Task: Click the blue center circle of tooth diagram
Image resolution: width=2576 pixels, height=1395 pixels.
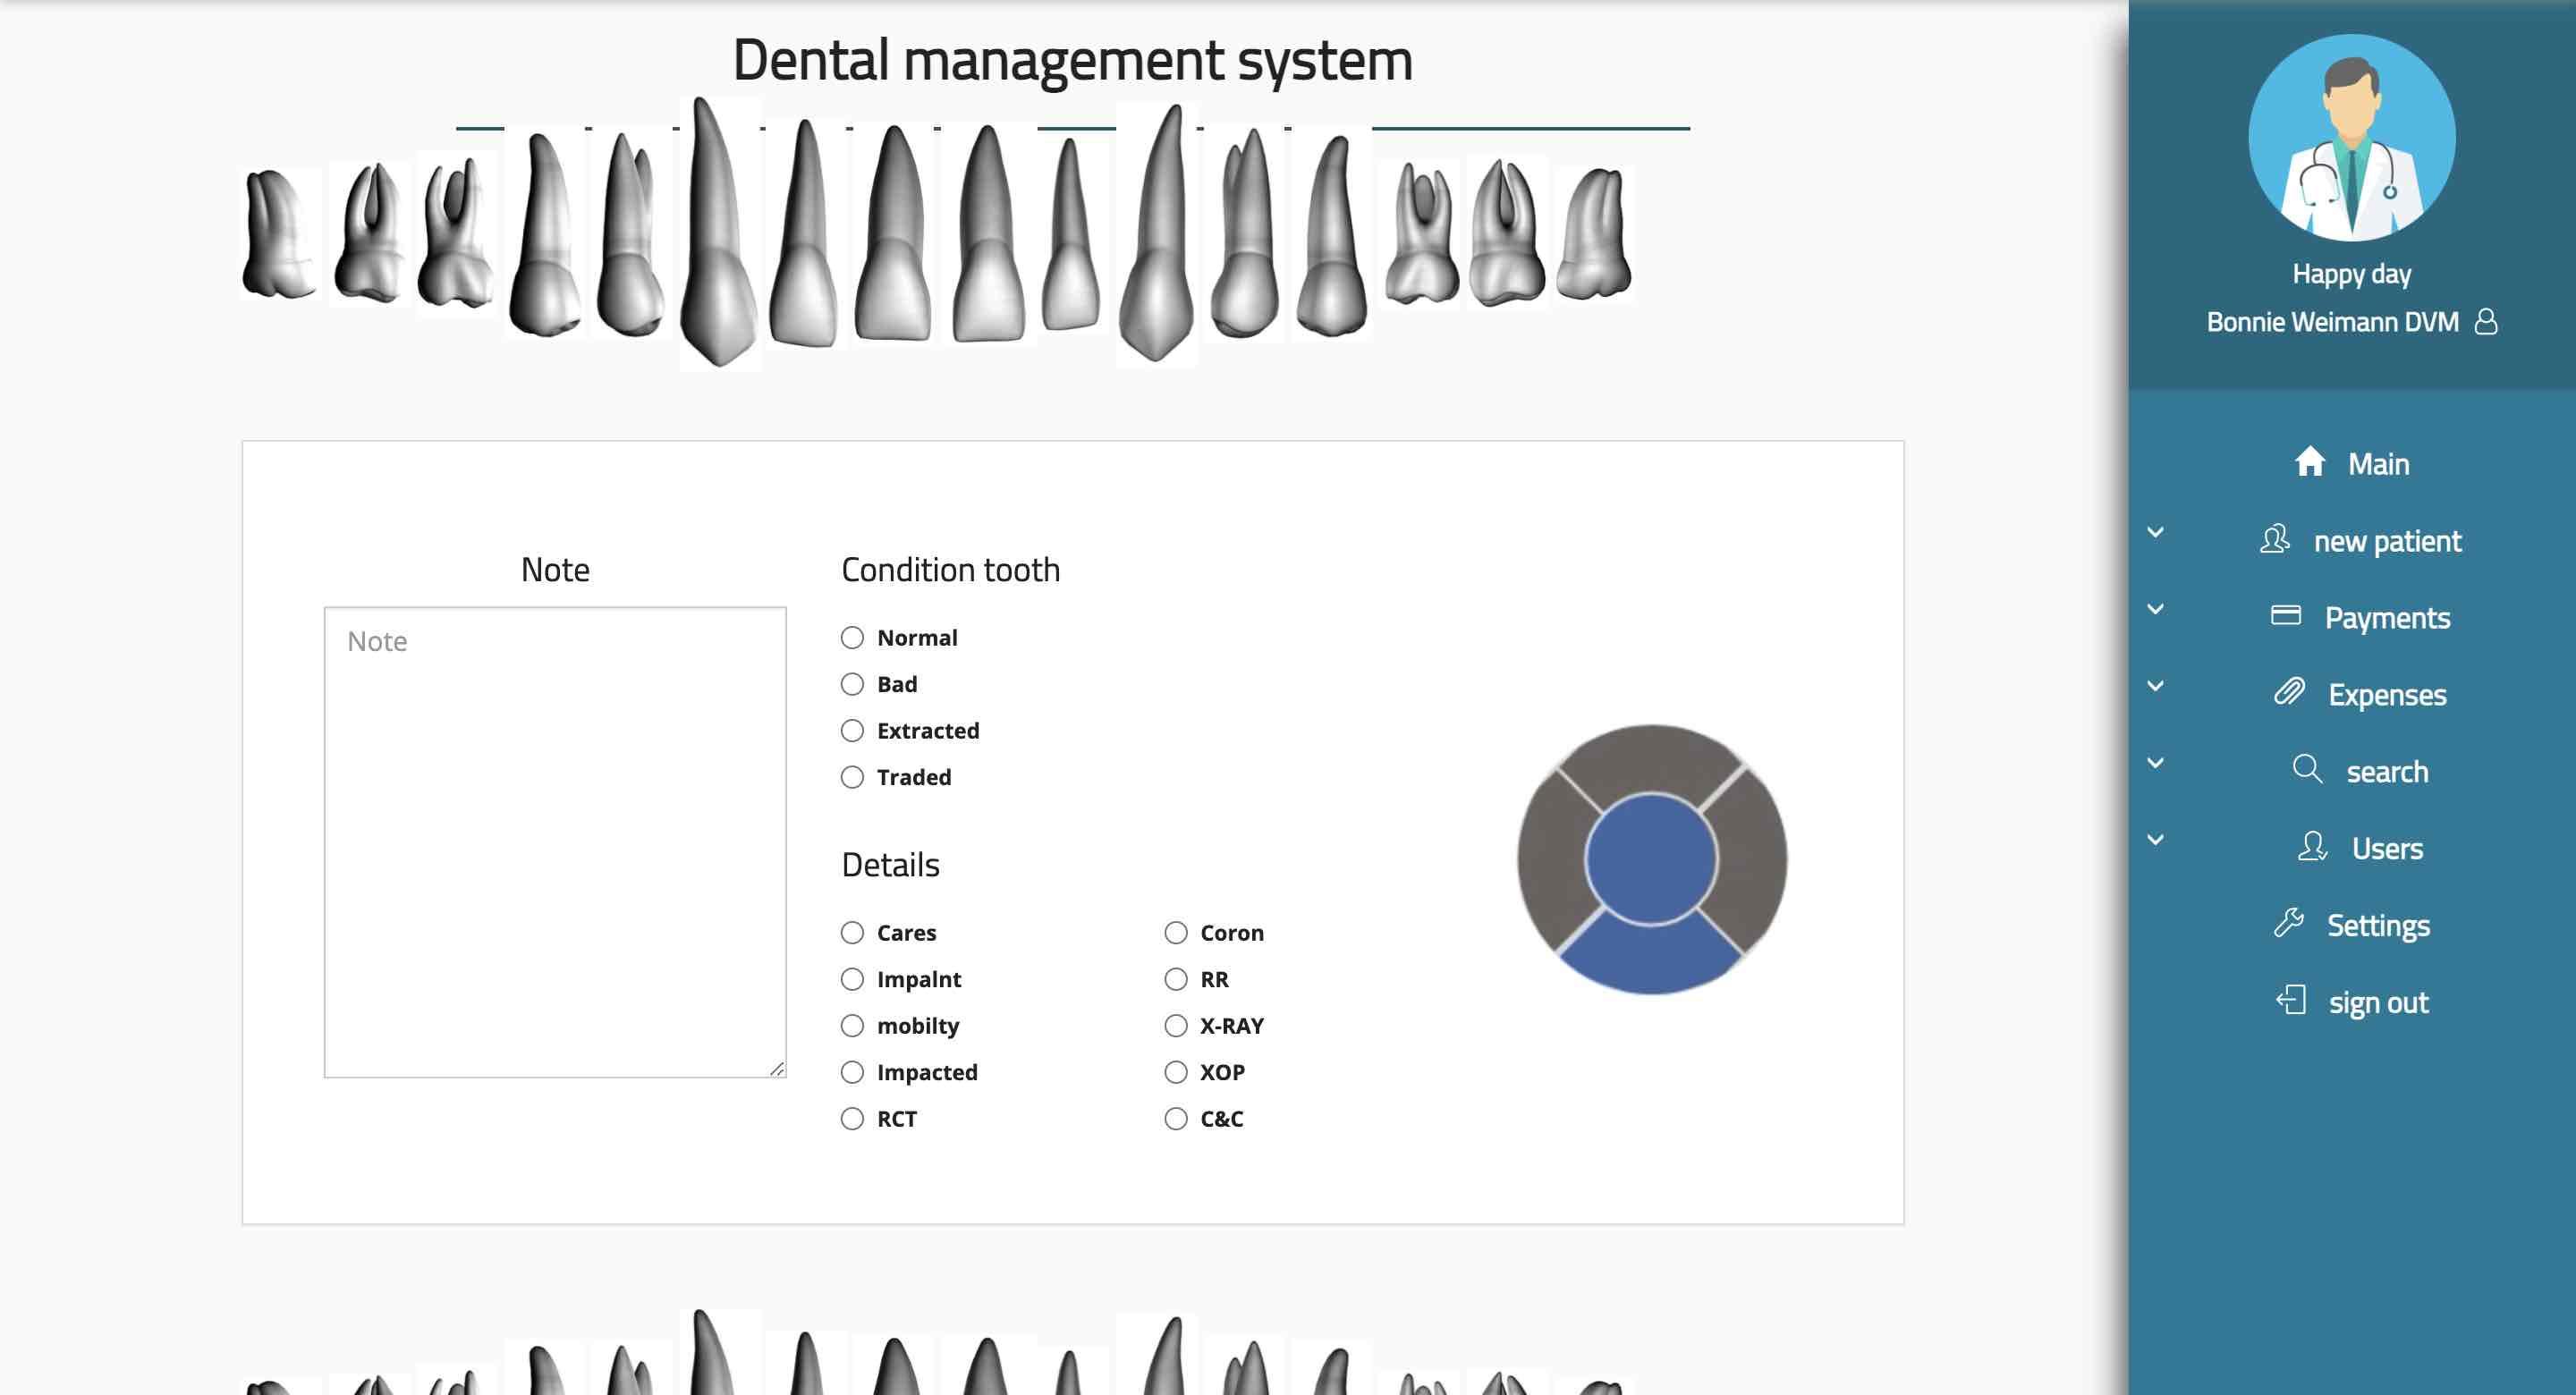Action: pyautogui.click(x=1651, y=859)
